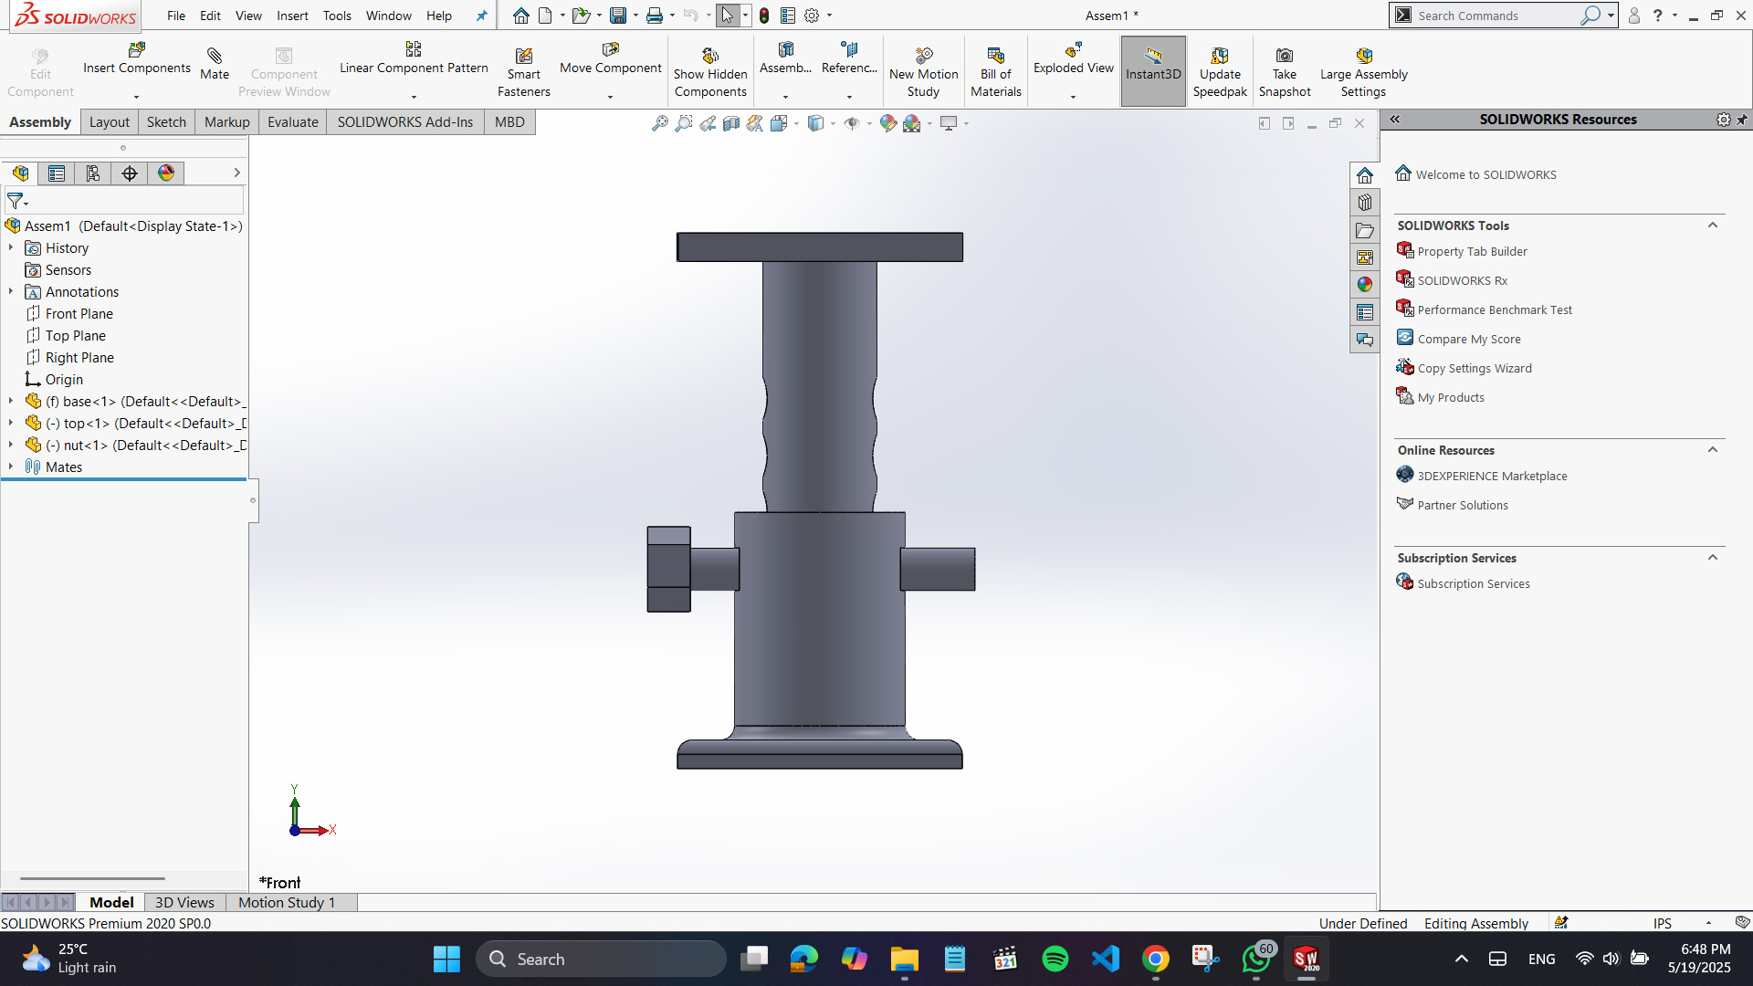
Task: Open Assembly Features tool
Action: pos(785,58)
